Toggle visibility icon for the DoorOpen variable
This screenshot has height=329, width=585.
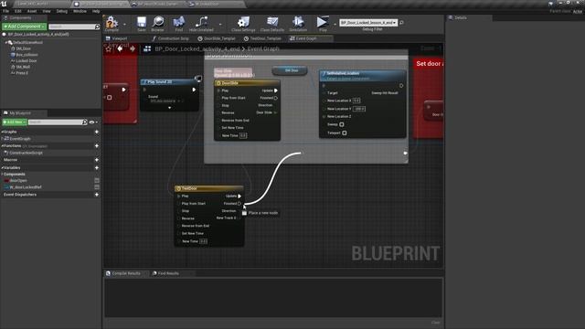click(97, 181)
